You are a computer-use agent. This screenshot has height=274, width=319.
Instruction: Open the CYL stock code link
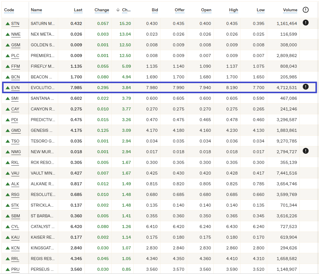coord(15,227)
